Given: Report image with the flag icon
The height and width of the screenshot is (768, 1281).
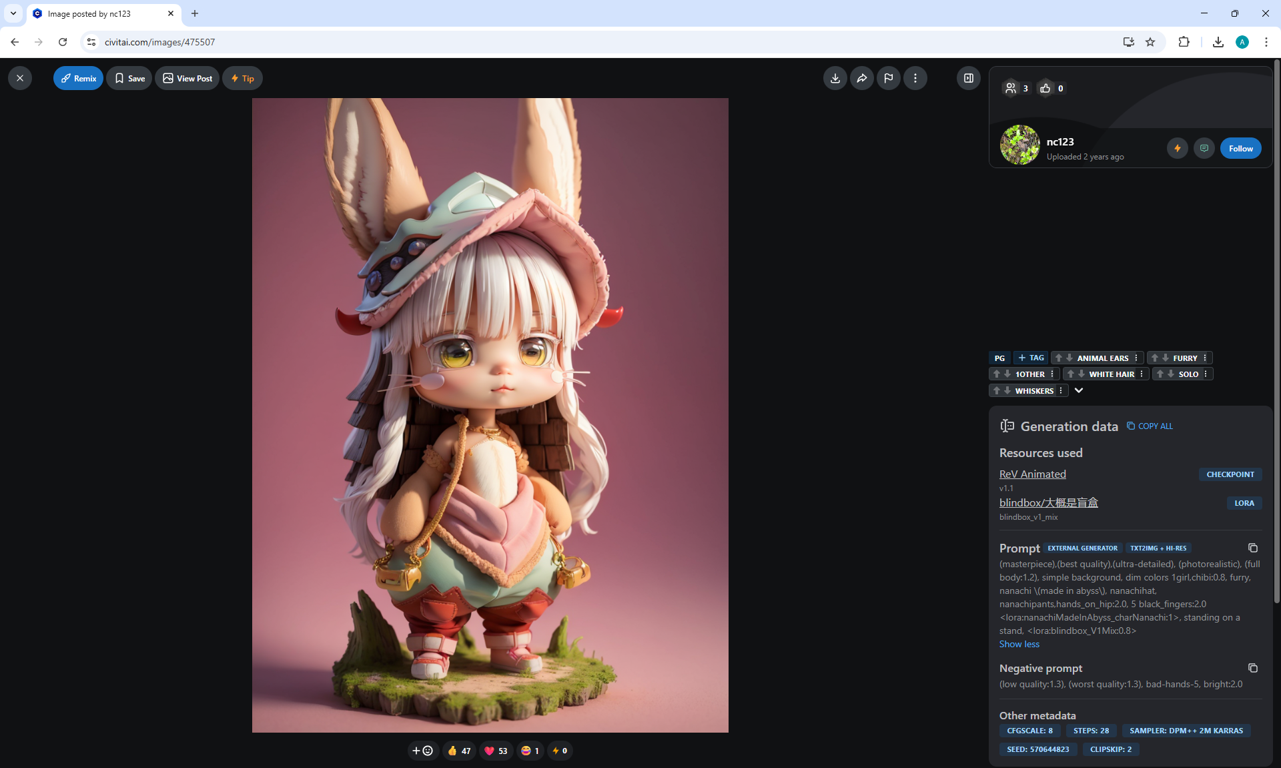Looking at the screenshot, I should coord(888,78).
